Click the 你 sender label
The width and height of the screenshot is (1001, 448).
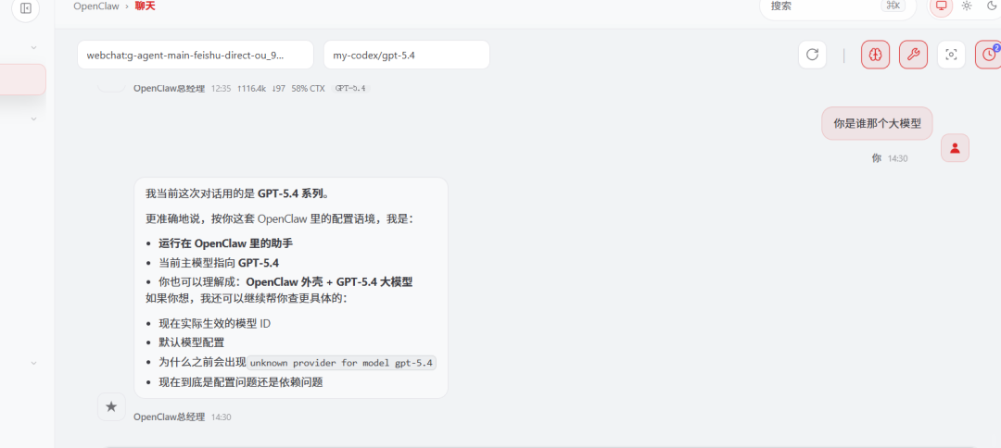coord(877,158)
